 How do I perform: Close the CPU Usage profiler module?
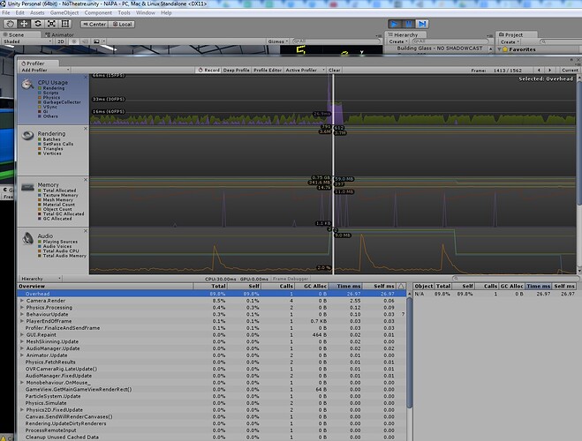pos(86,77)
